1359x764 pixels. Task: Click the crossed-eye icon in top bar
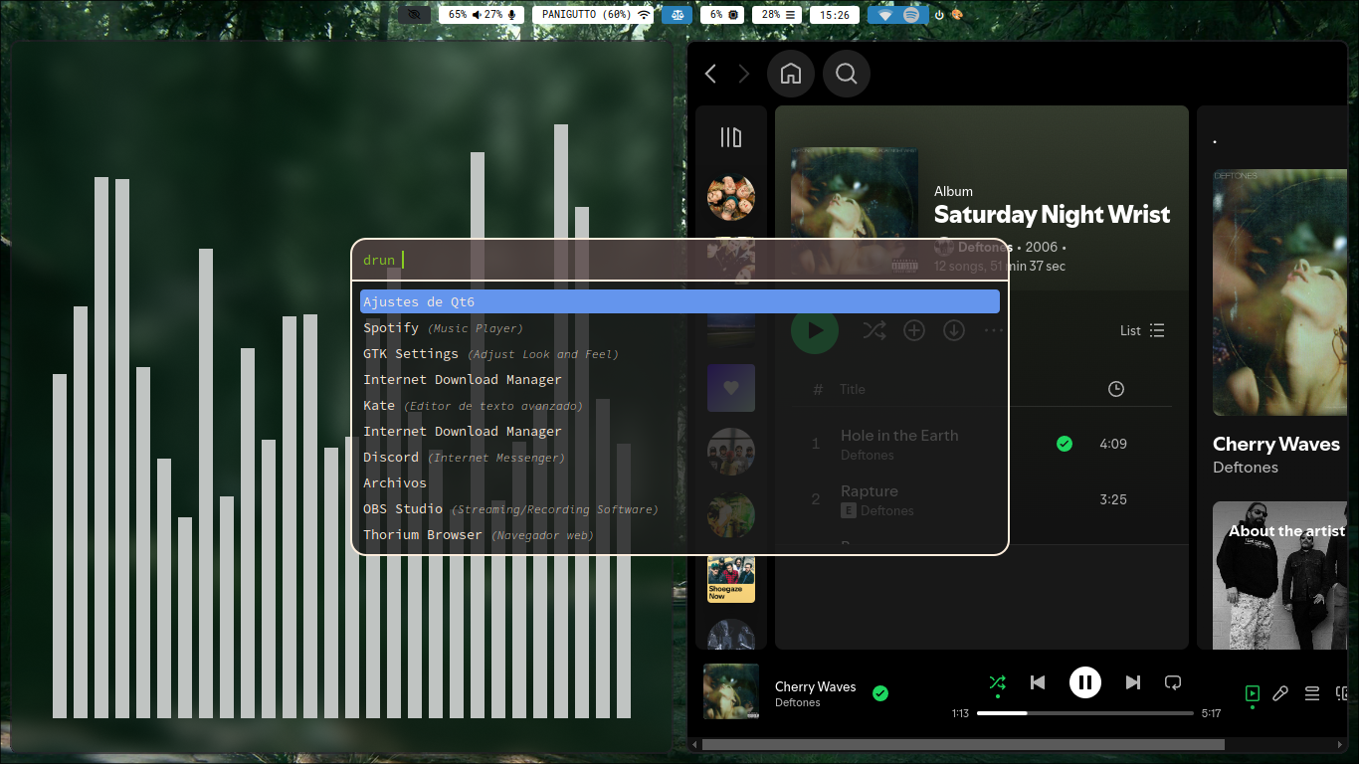tap(415, 15)
